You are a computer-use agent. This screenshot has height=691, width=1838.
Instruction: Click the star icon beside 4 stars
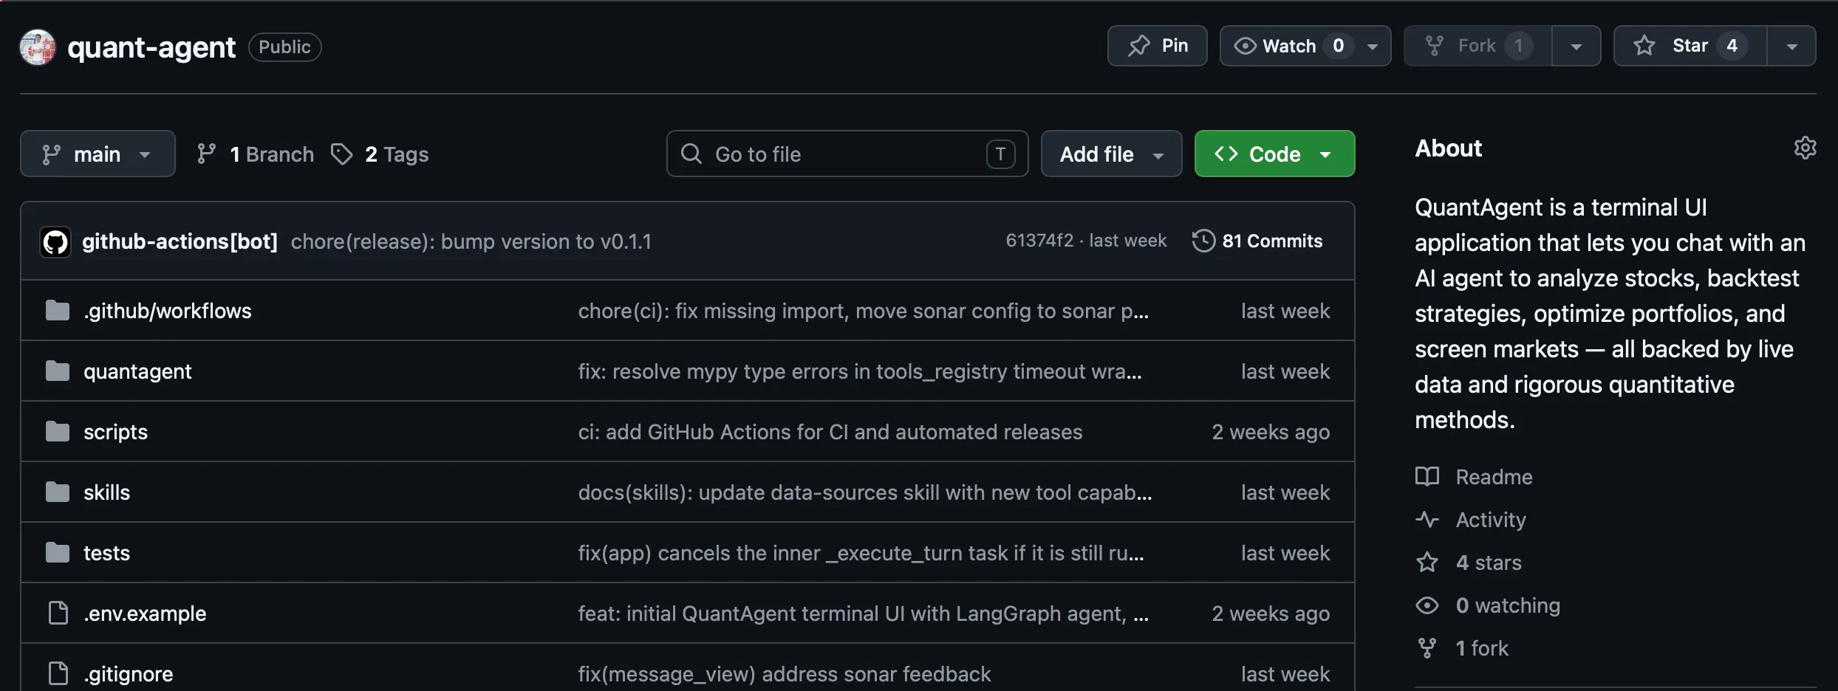point(1427,563)
